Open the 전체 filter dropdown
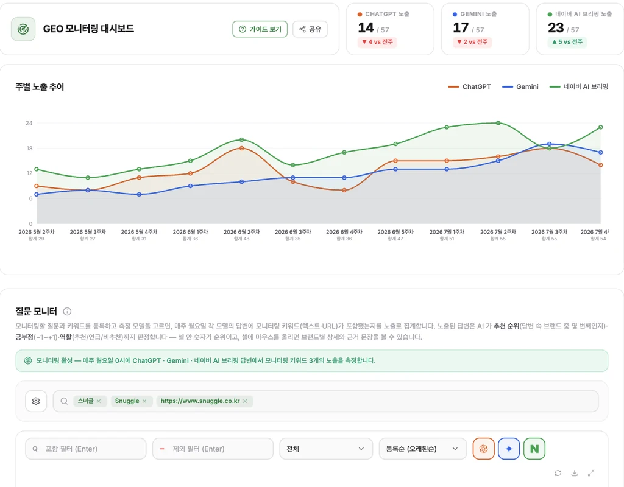The width and height of the screenshot is (624, 487). coord(326,449)
